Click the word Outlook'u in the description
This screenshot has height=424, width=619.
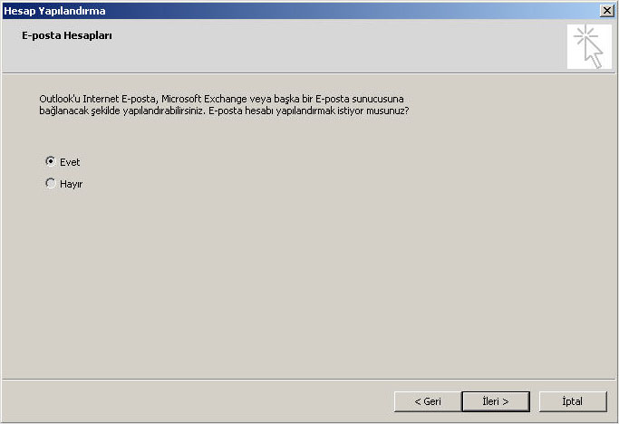click(60, 99)
